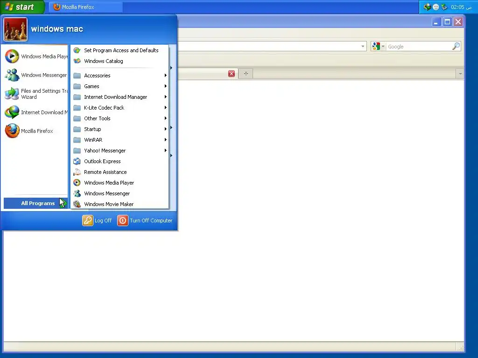Open a new tab with plus button
The height and width of the screenshot is (358, 478).
click(246, 74)
